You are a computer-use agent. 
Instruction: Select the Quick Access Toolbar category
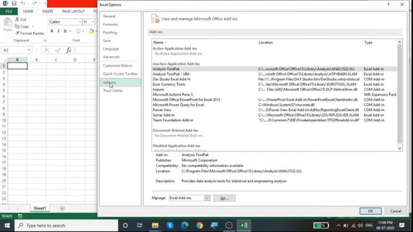tap(120, 73)
